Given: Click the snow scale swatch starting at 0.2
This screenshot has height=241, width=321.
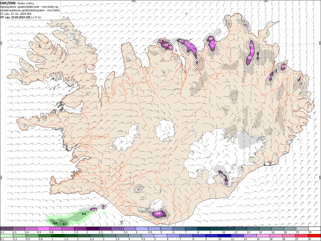Looking at the screenshot, I should click(x=6, y=228).
